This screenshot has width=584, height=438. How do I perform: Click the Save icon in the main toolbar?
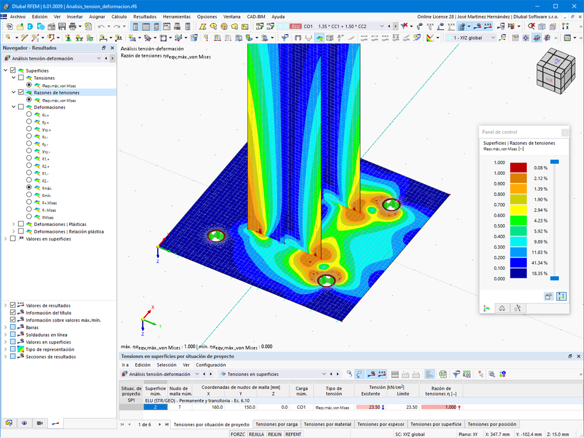click(x=62, y=26)
